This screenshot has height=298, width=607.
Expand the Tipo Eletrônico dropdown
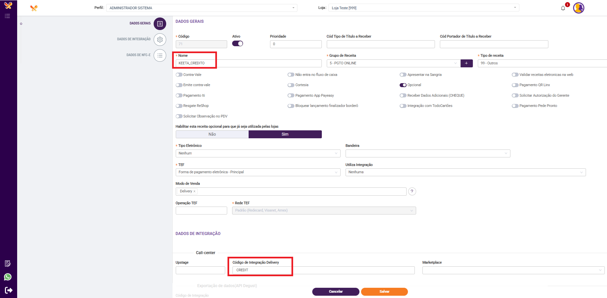[258, 153]
